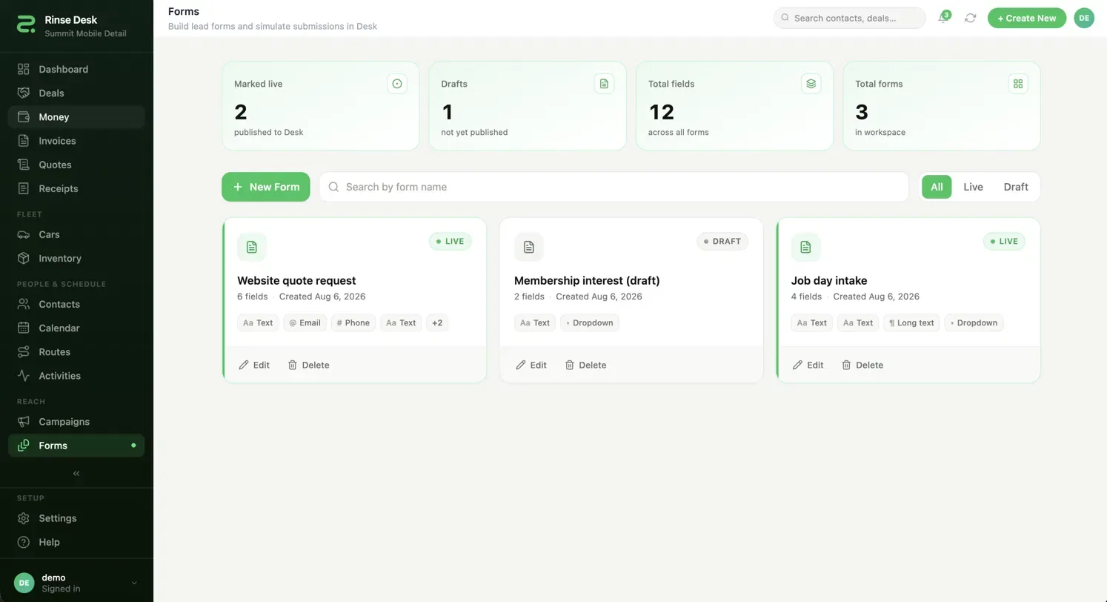Click the New Form button
This screenshot has width=1107, height=602.
(x=266, y=187)
